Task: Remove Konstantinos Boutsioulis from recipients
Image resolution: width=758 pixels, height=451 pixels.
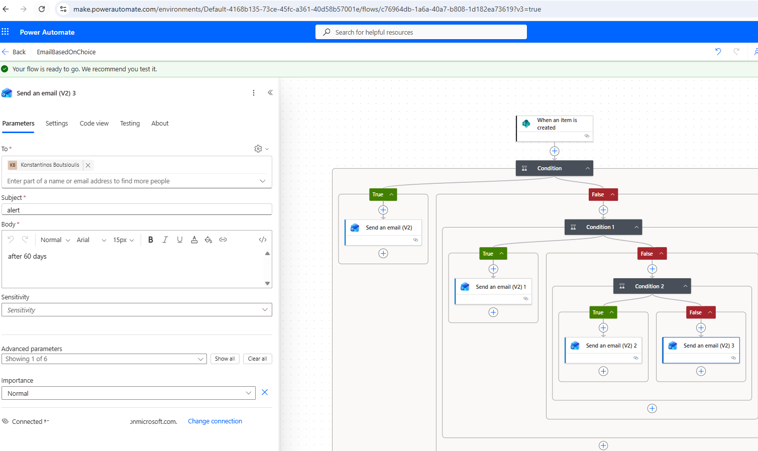Action: [x=88, y=165]
